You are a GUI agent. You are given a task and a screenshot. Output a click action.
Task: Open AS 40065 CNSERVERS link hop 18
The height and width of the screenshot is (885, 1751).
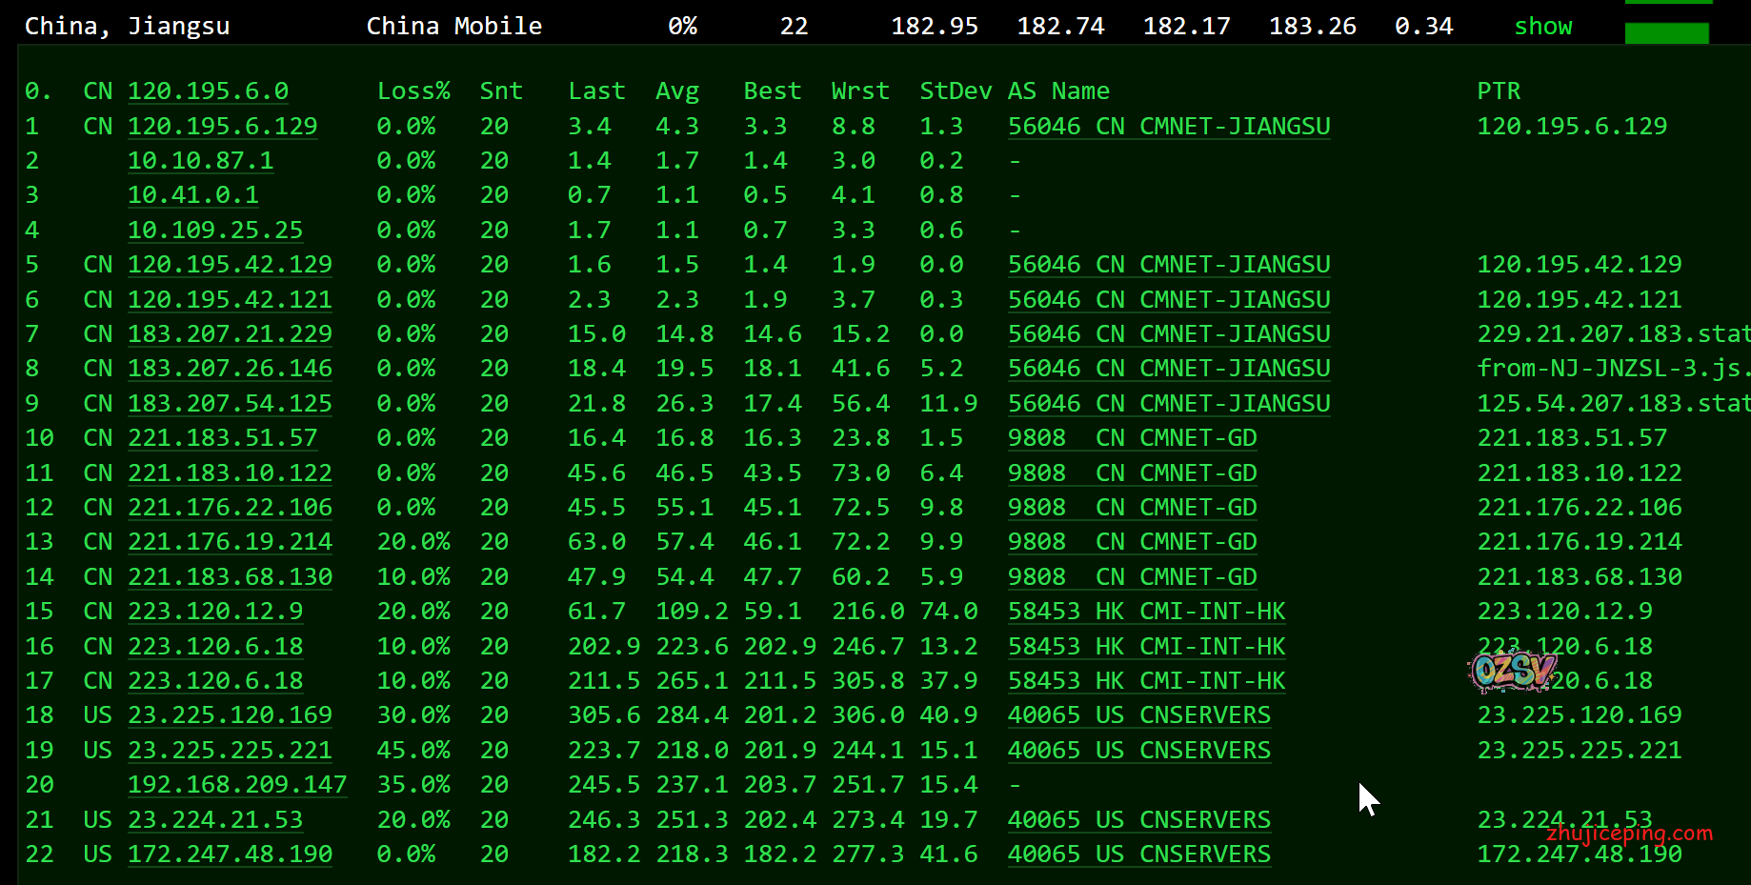pyautogui.click(x=1138, y=715)
